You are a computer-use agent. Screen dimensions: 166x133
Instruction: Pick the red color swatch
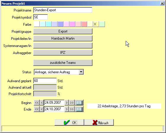(84, 24)
